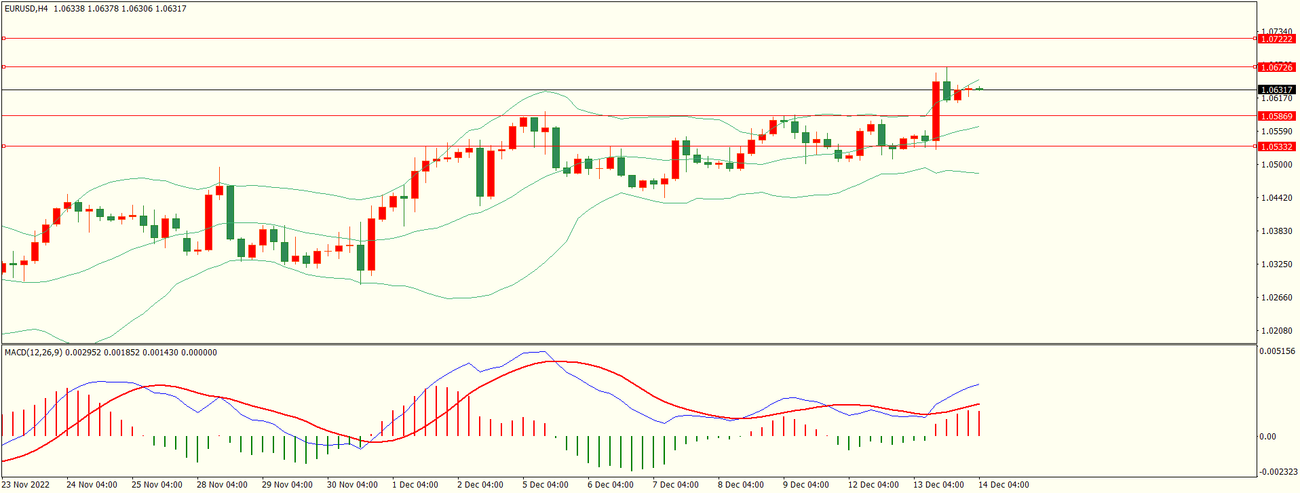
Task: Select the left handle of the 1.06726 line
Action: 3,66
